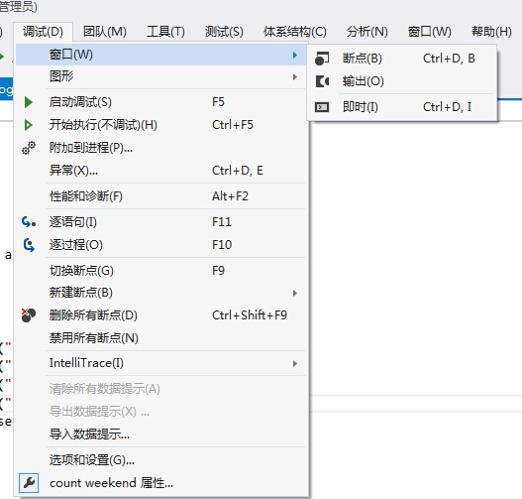The image size is (522, 499).
Task: Click the green Start Debugging (启动调试) play icon
Action: tap(29, 102)
